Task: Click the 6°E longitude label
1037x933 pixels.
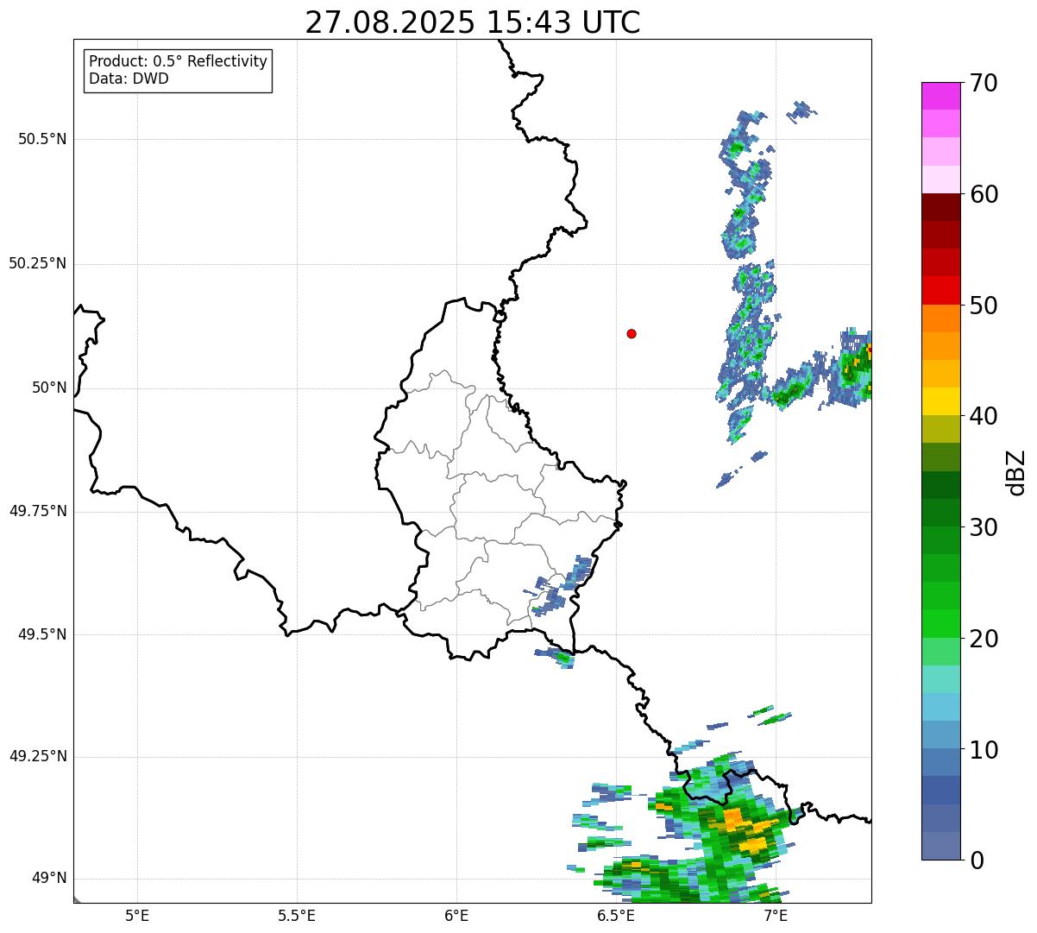Action: tap(456, 915)
